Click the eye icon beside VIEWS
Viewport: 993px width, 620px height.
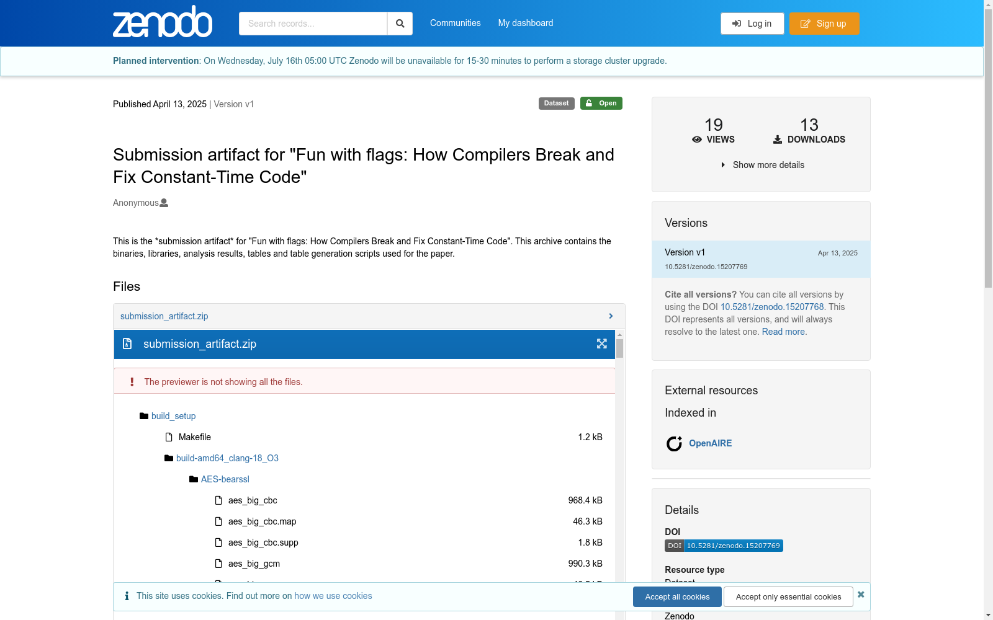click(697, 139)
